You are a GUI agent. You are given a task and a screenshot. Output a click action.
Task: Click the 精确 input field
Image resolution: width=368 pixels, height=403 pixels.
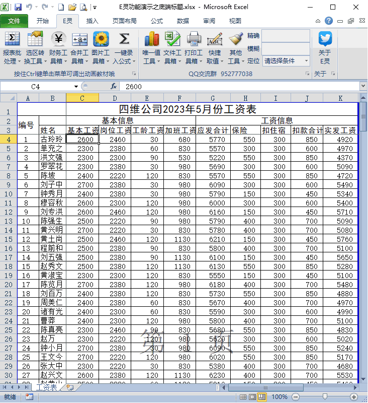coord(286,36)
